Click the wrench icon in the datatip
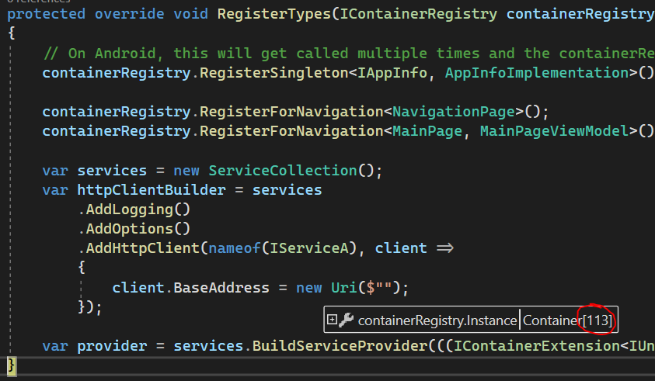This screenshot has height=381, width=655. point(346,320)
